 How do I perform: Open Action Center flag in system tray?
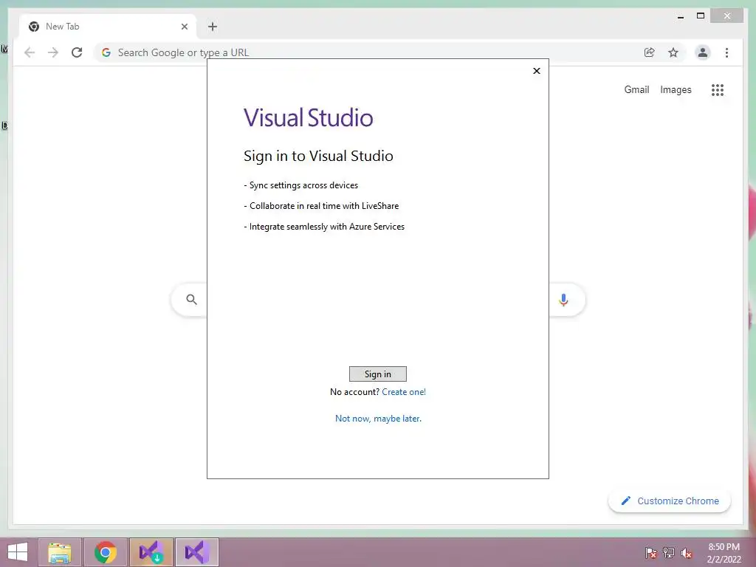pos(650,553)
